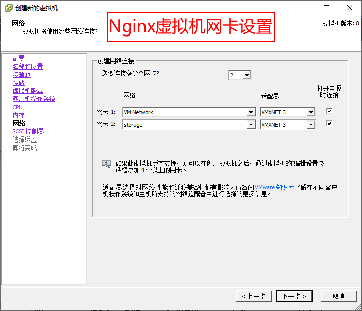Open NIC 2 VMXNET 3 adapter dropdown
Viewport: 362px width, 311px height.
click(x=311, y=125)
